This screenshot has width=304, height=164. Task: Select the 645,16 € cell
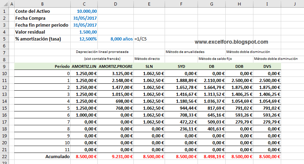coord(212,115)
